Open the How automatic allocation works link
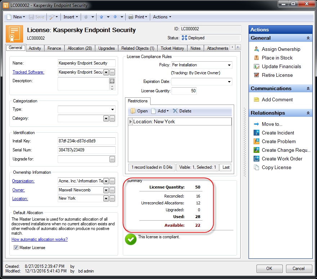 [40, 239]
